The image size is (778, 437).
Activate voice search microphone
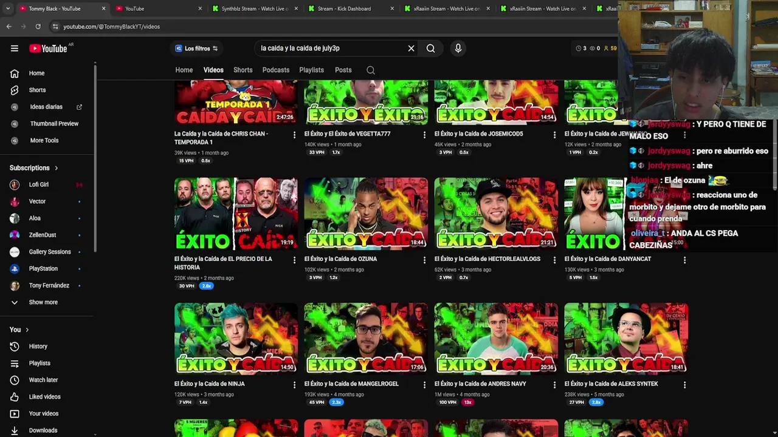pyautogui.click(x=458, y=49)
